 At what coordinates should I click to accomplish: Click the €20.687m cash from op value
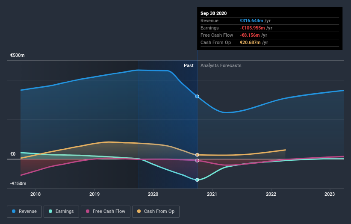point(250,42)
